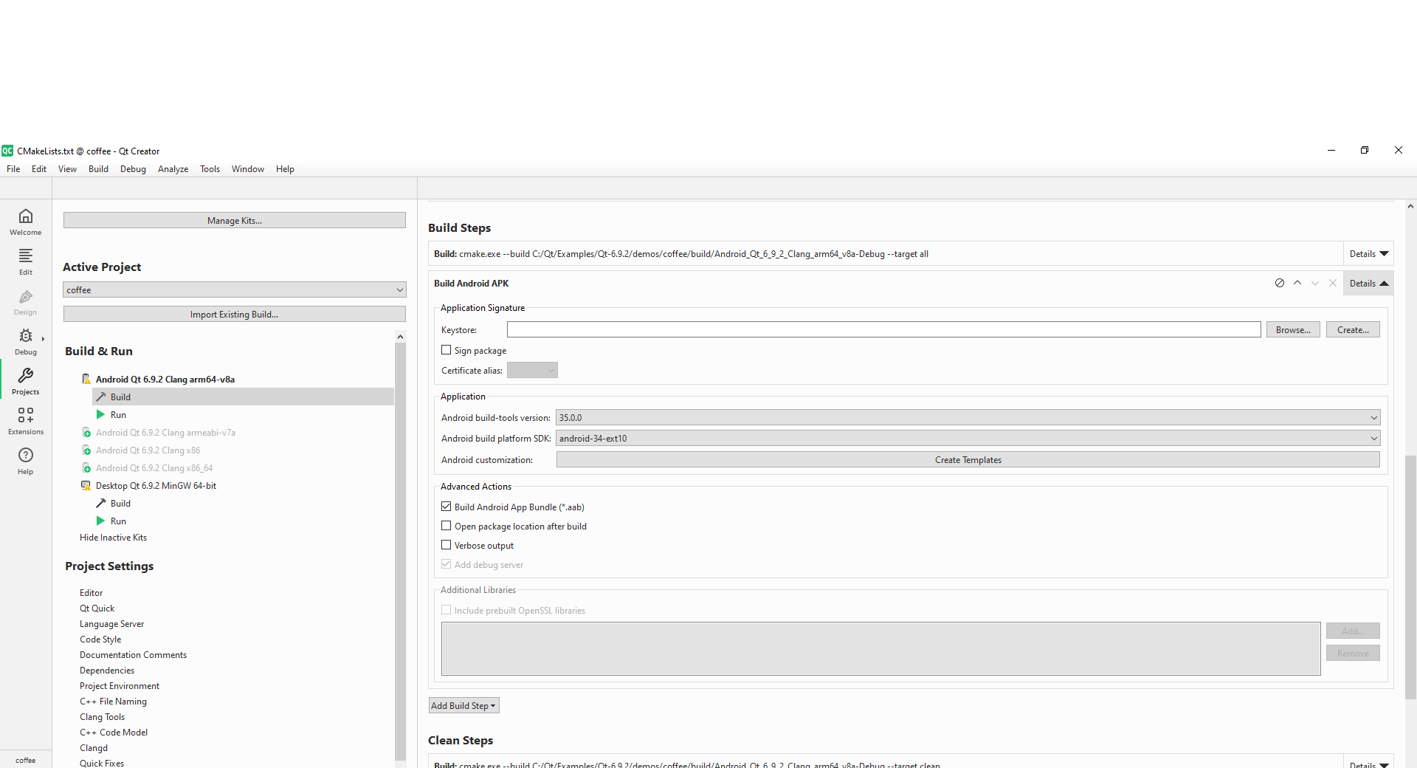Open the Active Project coffee dropdown
This screenshot has width=1417, height=768.
pyautogui.click(x=235, y=289)
